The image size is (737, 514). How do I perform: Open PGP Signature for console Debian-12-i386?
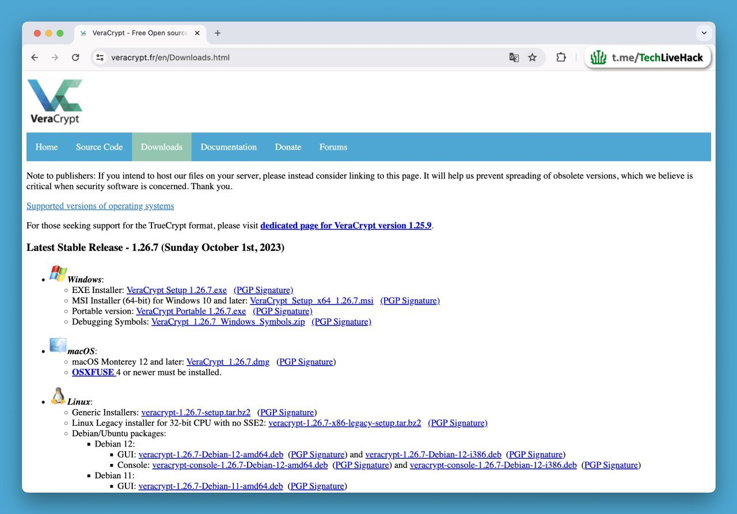(611, 465)
